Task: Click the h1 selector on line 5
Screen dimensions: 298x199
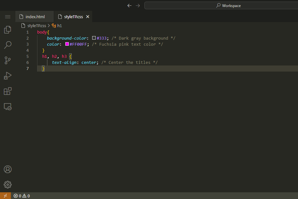Action: 45,56
